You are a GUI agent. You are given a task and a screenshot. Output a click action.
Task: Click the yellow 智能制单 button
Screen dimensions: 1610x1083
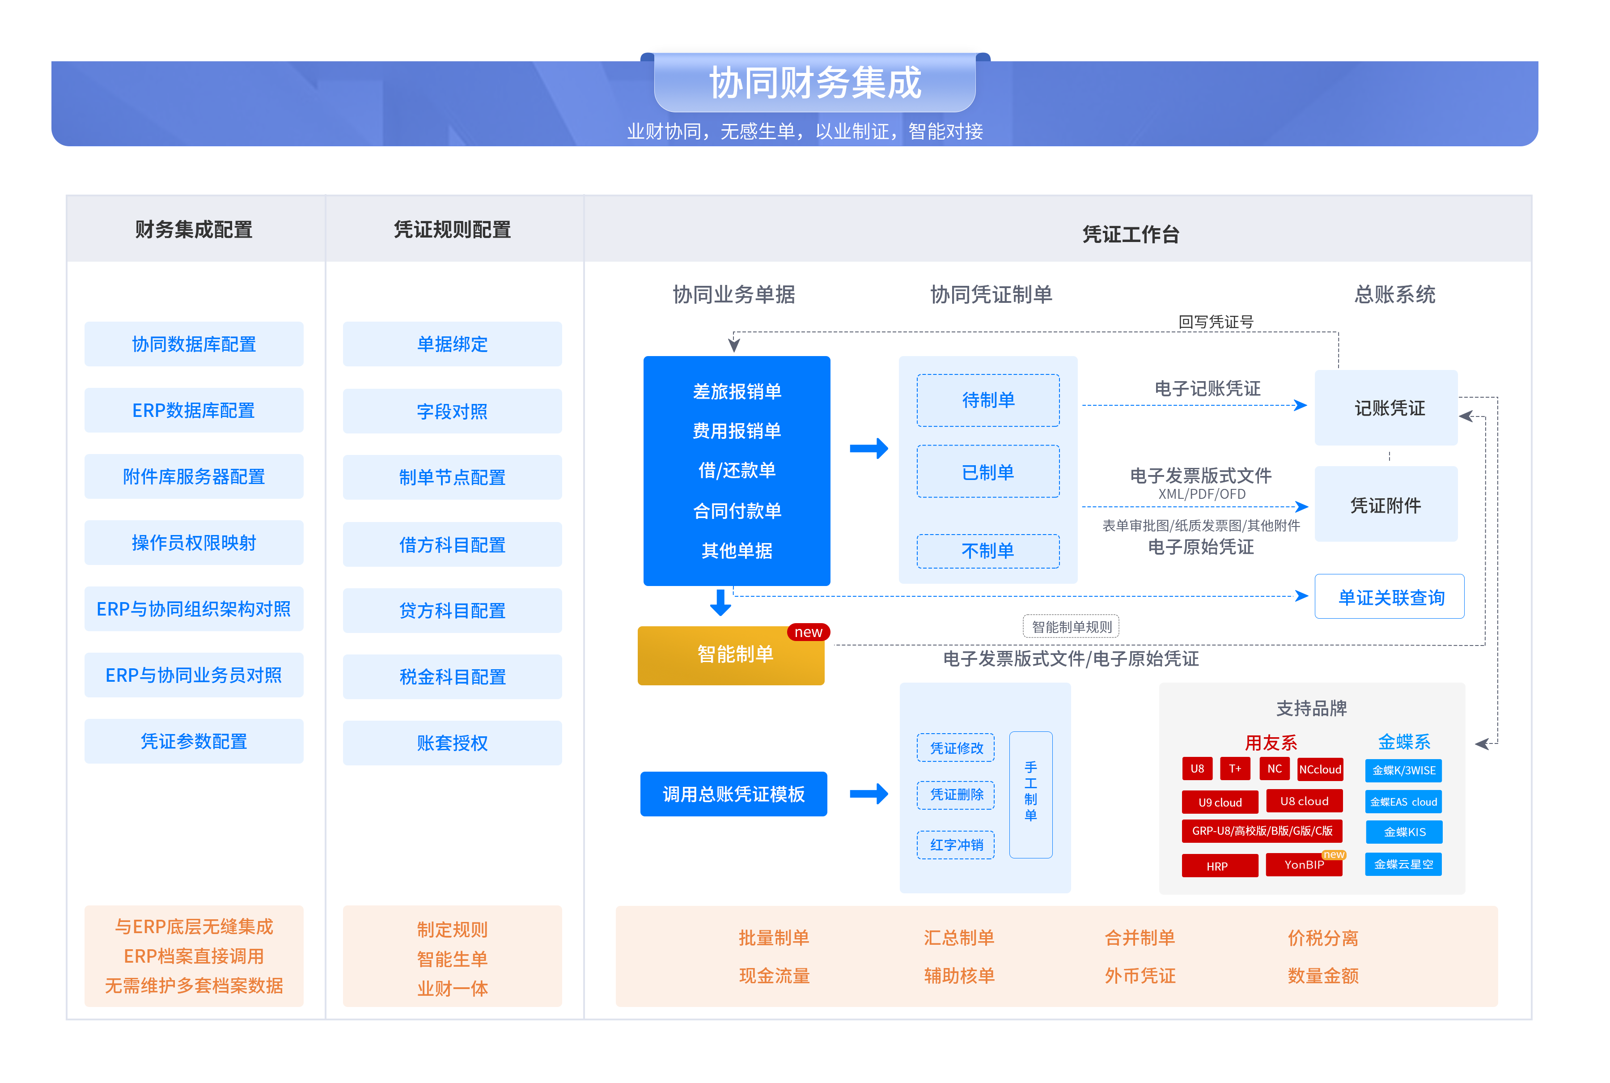[730, 655]
